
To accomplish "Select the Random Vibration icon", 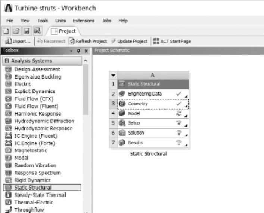I will pos(8,165).
